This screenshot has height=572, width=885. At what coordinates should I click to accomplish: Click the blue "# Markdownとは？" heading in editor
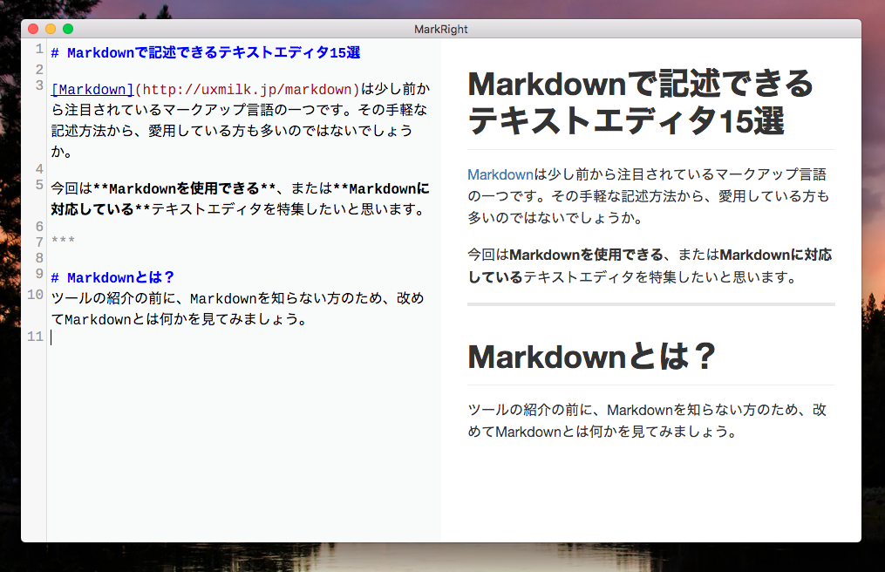(113, 278)
